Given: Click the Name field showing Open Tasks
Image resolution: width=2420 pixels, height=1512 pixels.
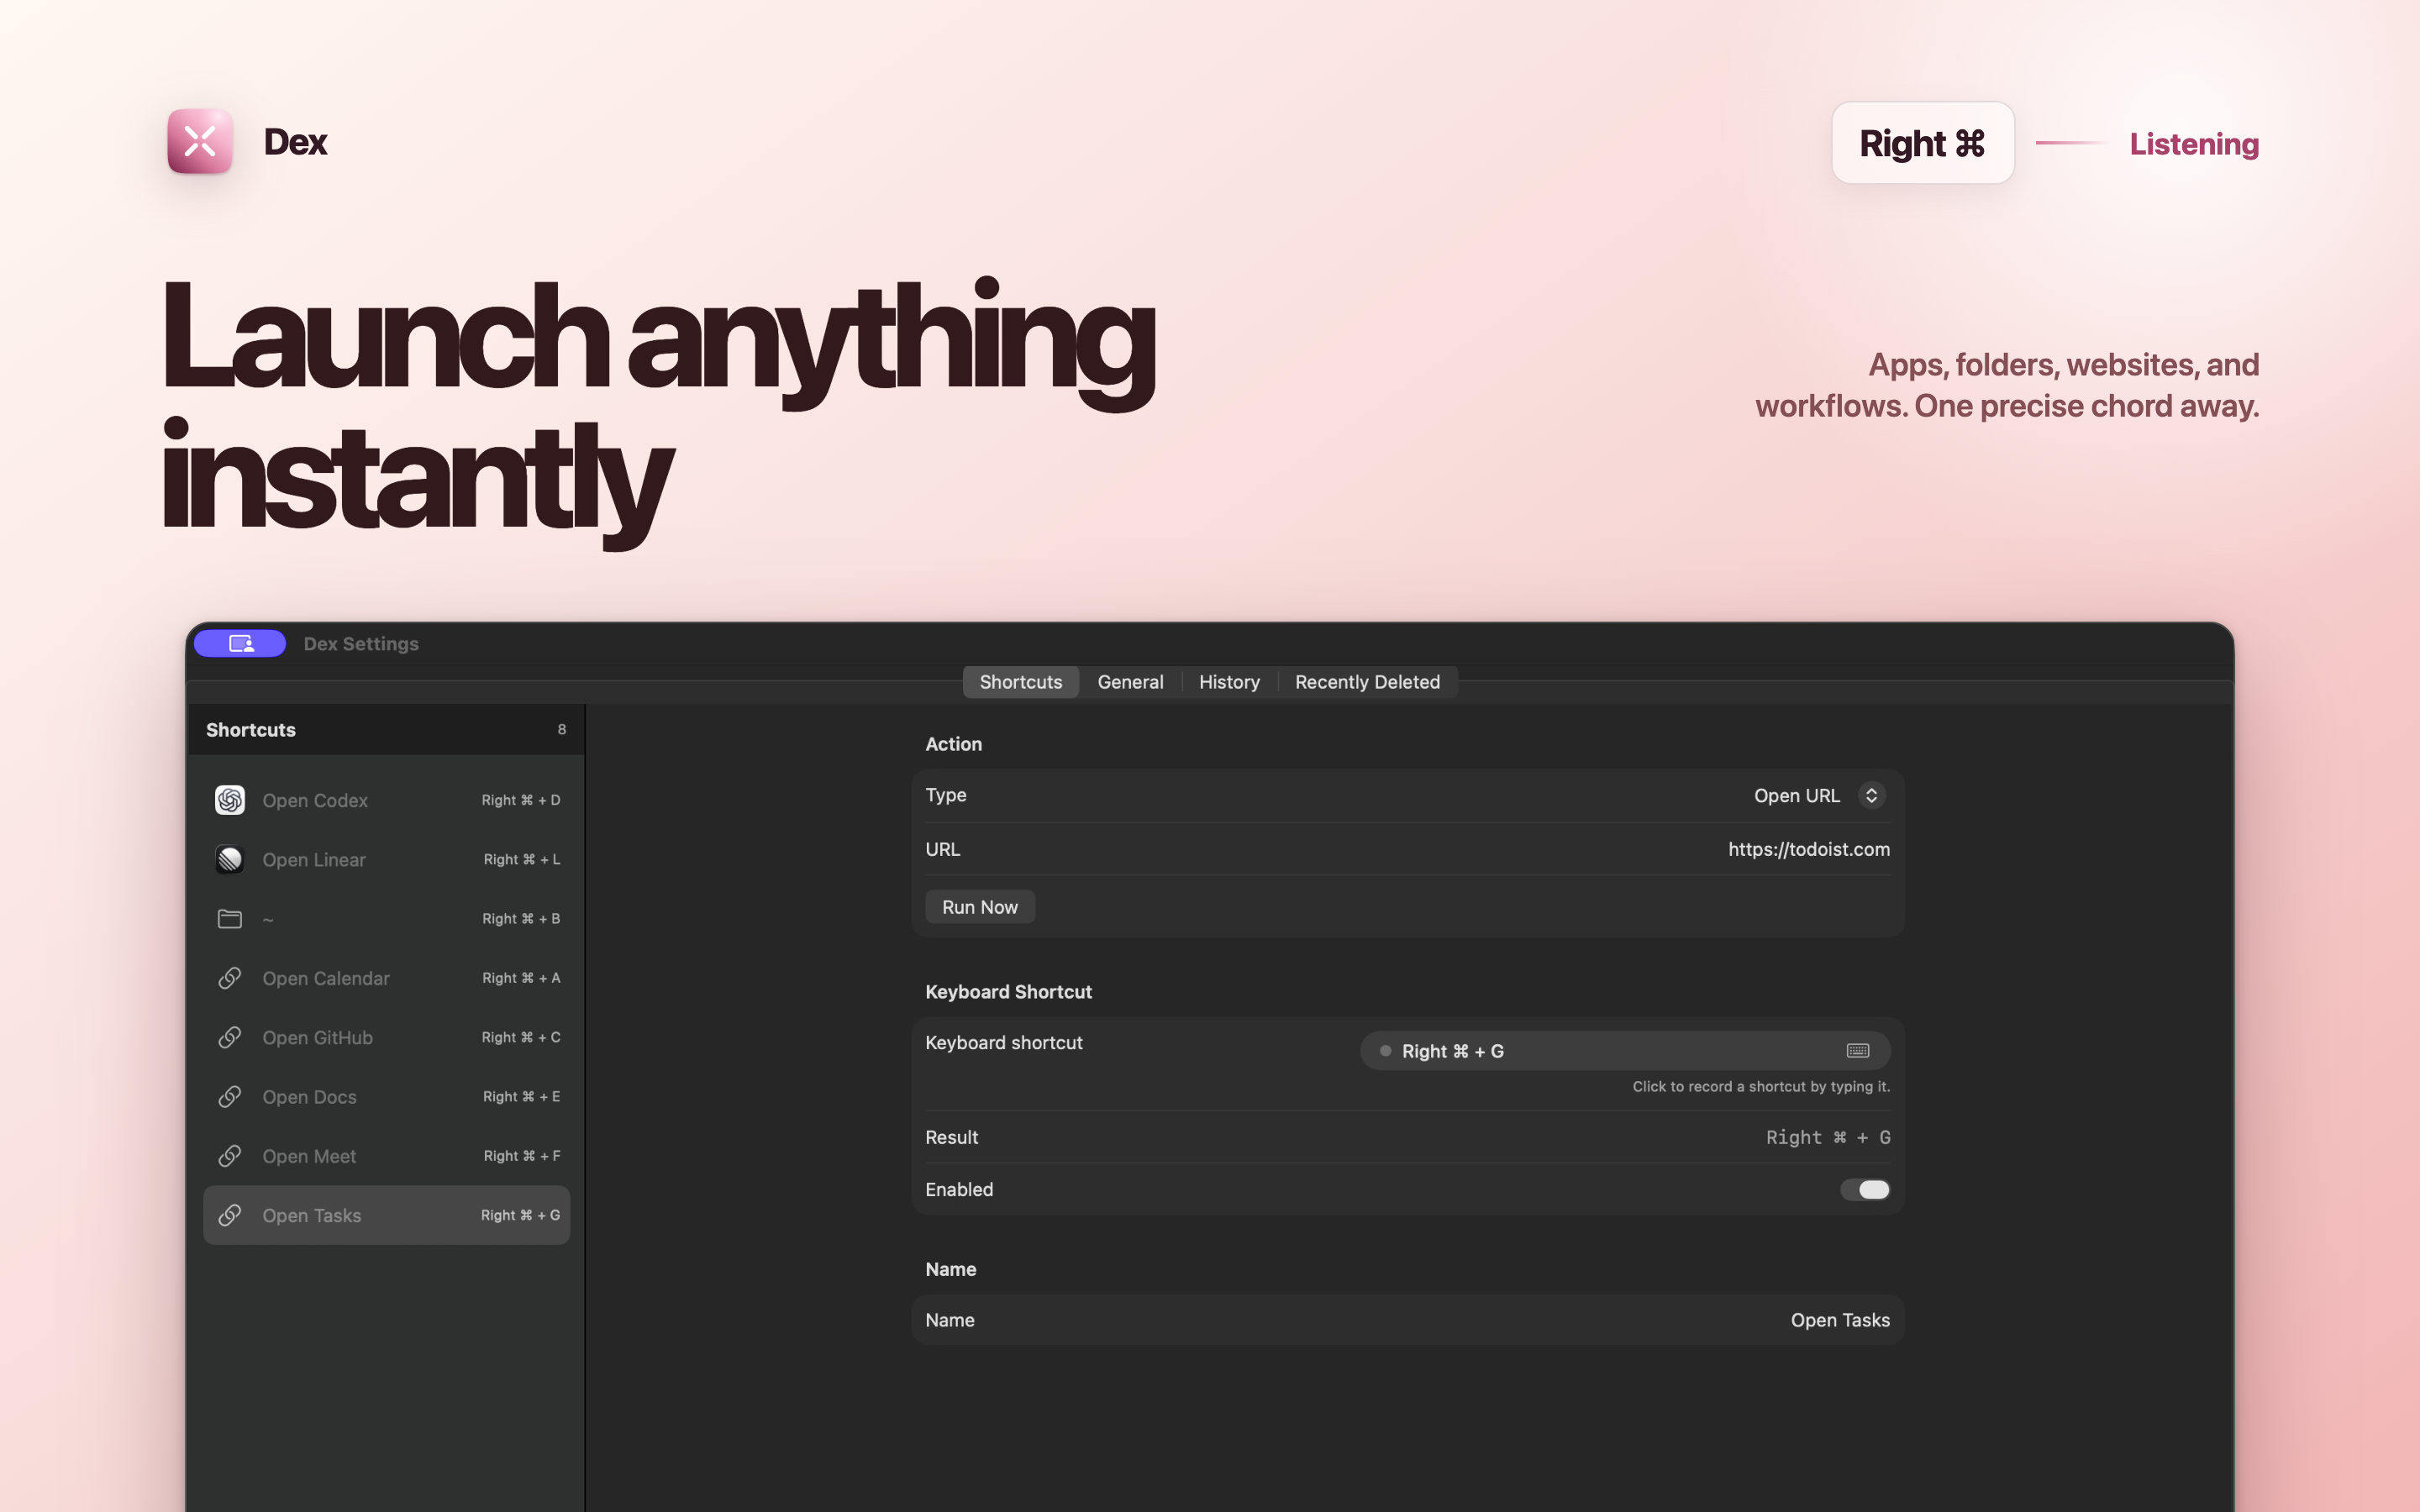Looking at the screenshot, I should [x=1840, y=1320].
